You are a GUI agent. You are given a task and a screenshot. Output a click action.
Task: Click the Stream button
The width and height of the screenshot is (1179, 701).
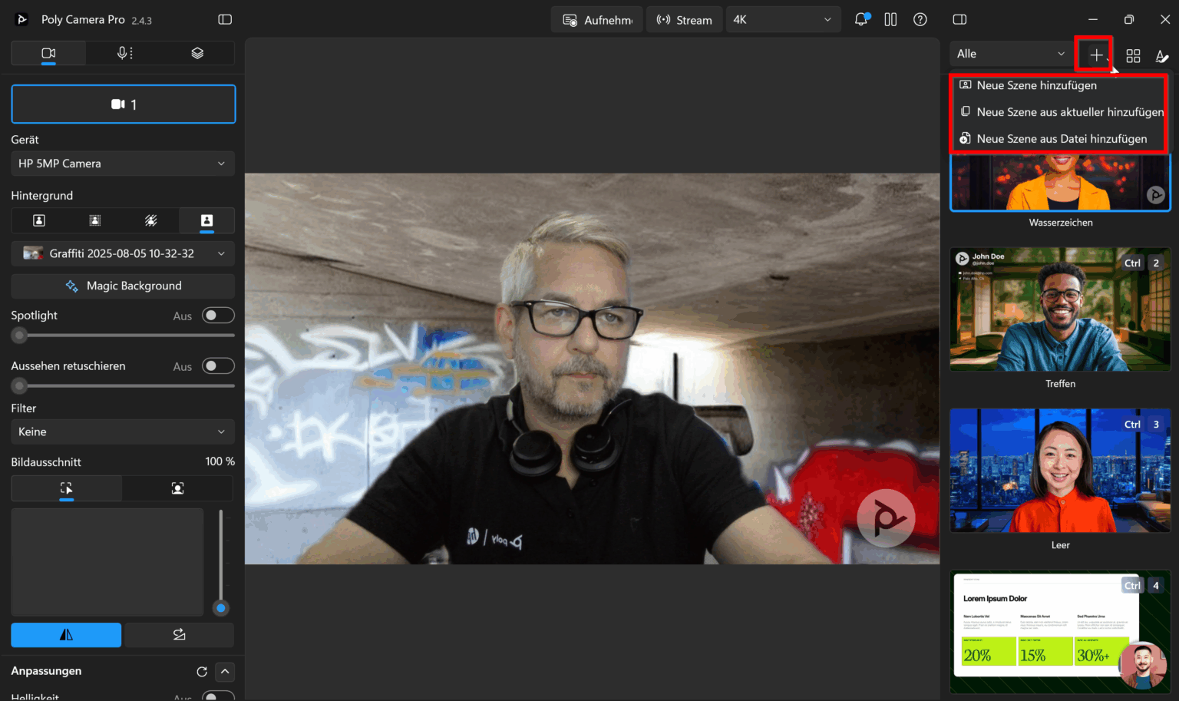(685, 20)
